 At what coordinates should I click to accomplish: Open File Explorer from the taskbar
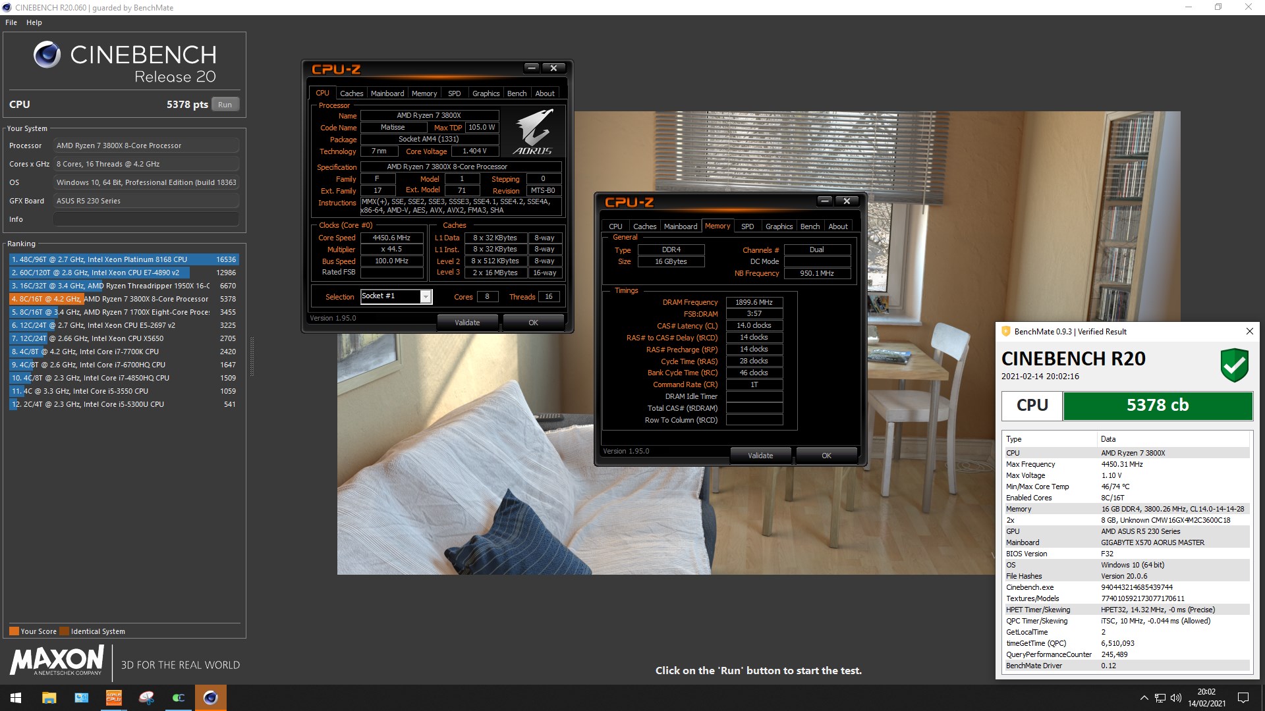[x=49, y=698]
